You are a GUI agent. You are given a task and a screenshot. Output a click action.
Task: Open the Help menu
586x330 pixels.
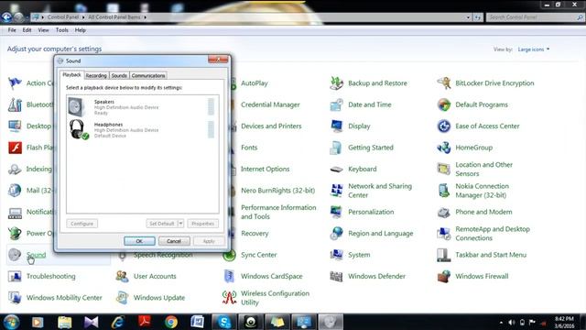(81, 30)
